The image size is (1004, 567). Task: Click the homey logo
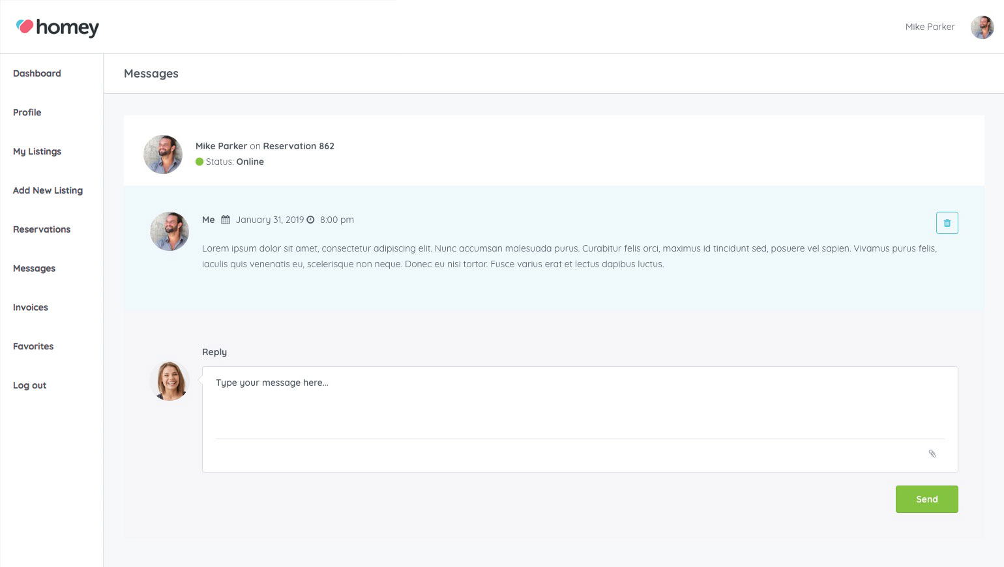click(57, 27)
